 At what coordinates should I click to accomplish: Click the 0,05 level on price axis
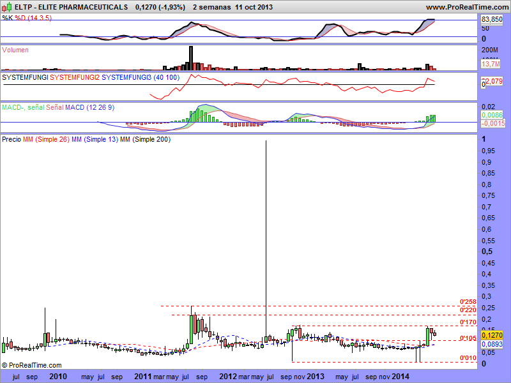click(x=488, y=352)
